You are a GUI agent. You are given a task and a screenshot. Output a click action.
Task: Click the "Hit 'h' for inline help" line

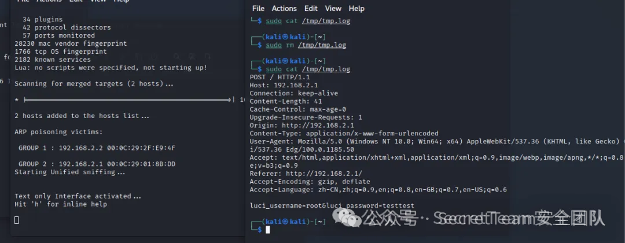61,204
